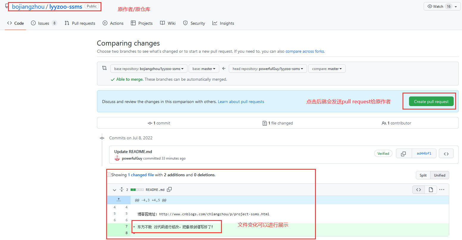The height and width of the screenshot is (240, 462).
Task: Select the 1 commit summary
Action: coord(159,123)
